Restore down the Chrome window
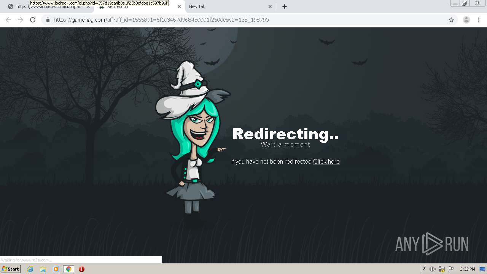 click(464, 3)
